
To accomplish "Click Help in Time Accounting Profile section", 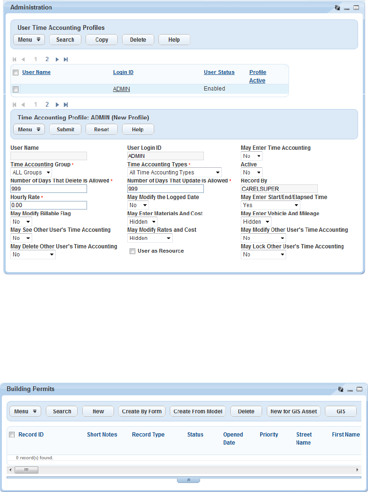I will pyautogui.click(x=138, y=129).
